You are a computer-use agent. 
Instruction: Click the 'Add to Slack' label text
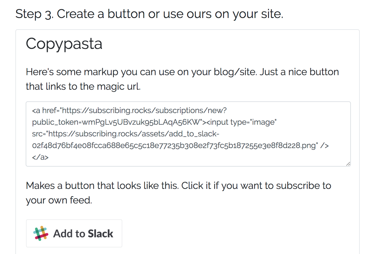pos(83,234)
